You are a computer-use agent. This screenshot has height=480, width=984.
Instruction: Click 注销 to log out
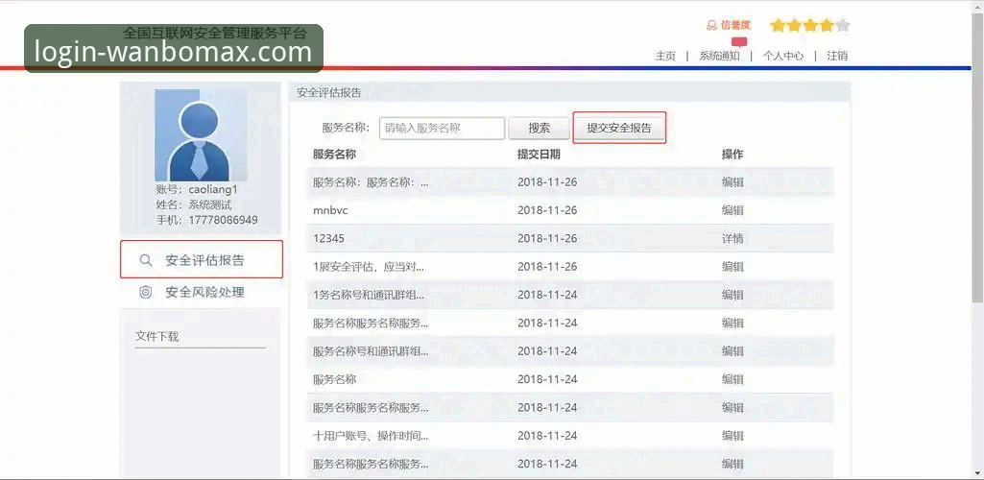[837, 56]
